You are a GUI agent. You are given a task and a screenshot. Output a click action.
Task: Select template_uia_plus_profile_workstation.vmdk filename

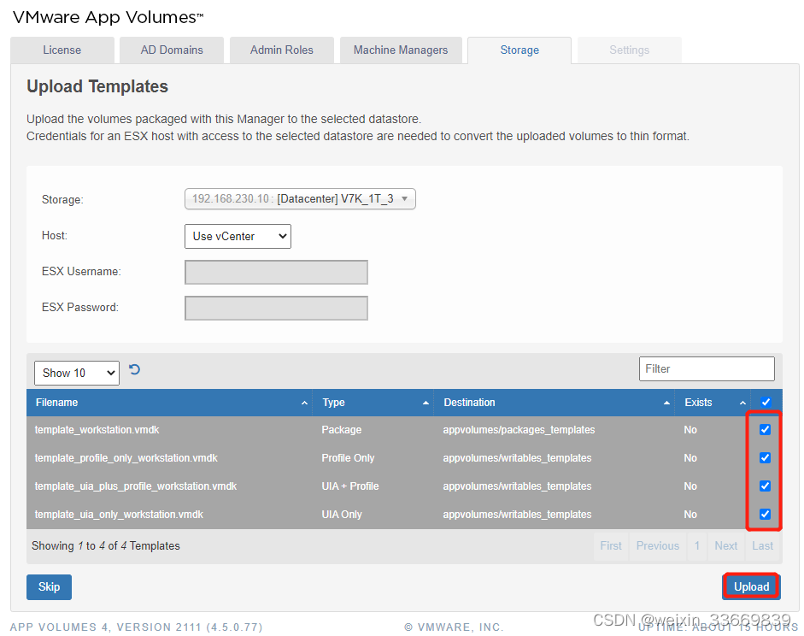pyautogui.click(x=136, y=486)
